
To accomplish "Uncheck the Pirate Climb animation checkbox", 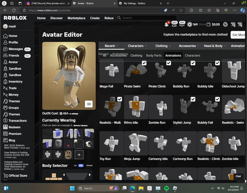I will tap(168, 63).
